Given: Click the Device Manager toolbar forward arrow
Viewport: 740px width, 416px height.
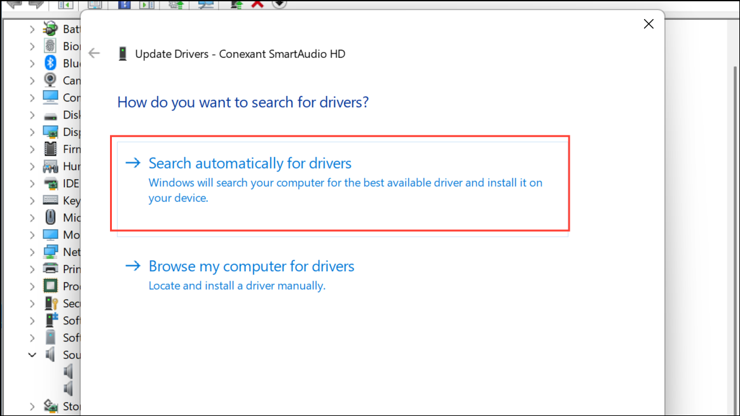Looking at the screenshot, I should 36,4.
